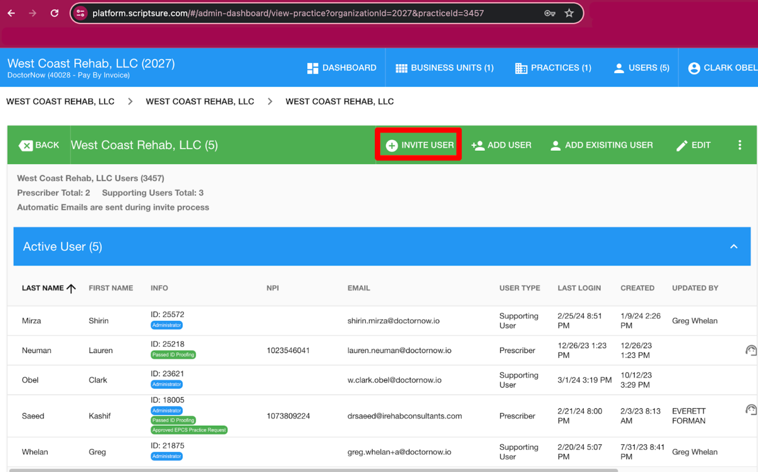Email lauren.neuman@doctornow.io
The height and width of the screenshot is (472, 758).
(399, 350)
